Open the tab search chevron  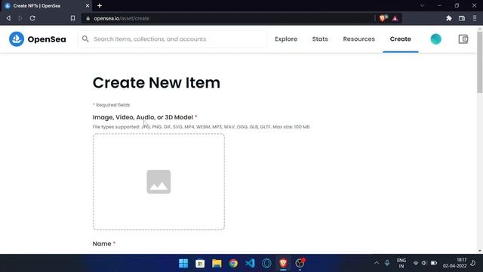(x=422, y=5)
